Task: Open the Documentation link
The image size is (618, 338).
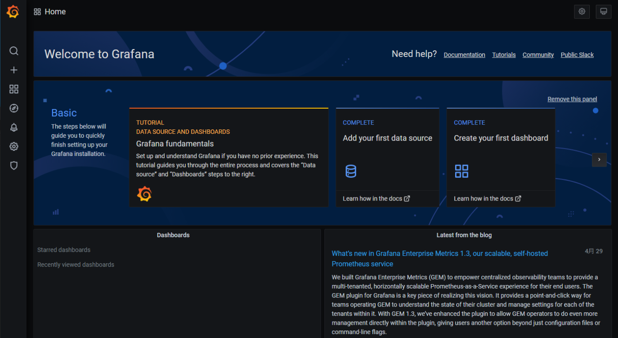Action: click(x=464, y=55)
